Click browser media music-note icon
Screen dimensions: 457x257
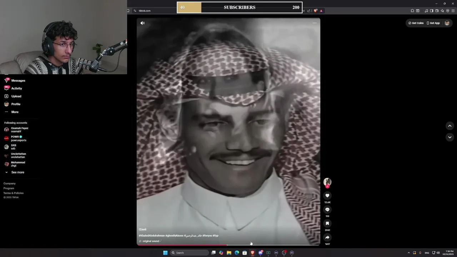point(426,11)
